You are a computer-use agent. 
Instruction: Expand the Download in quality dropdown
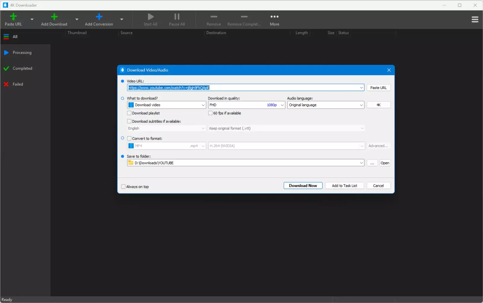246,105
